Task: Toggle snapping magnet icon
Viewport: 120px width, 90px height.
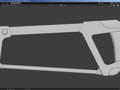Action: pos(60,5)
